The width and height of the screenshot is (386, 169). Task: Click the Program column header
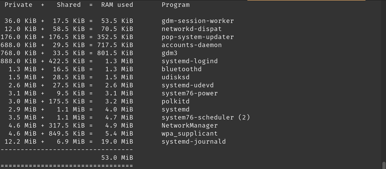click(x=176, y=5)
